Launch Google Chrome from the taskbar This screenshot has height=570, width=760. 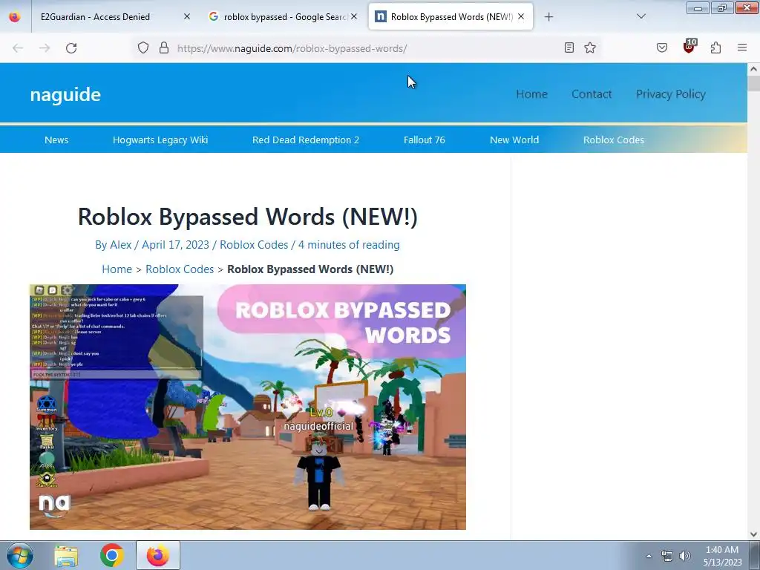click(x=112, y=555)
